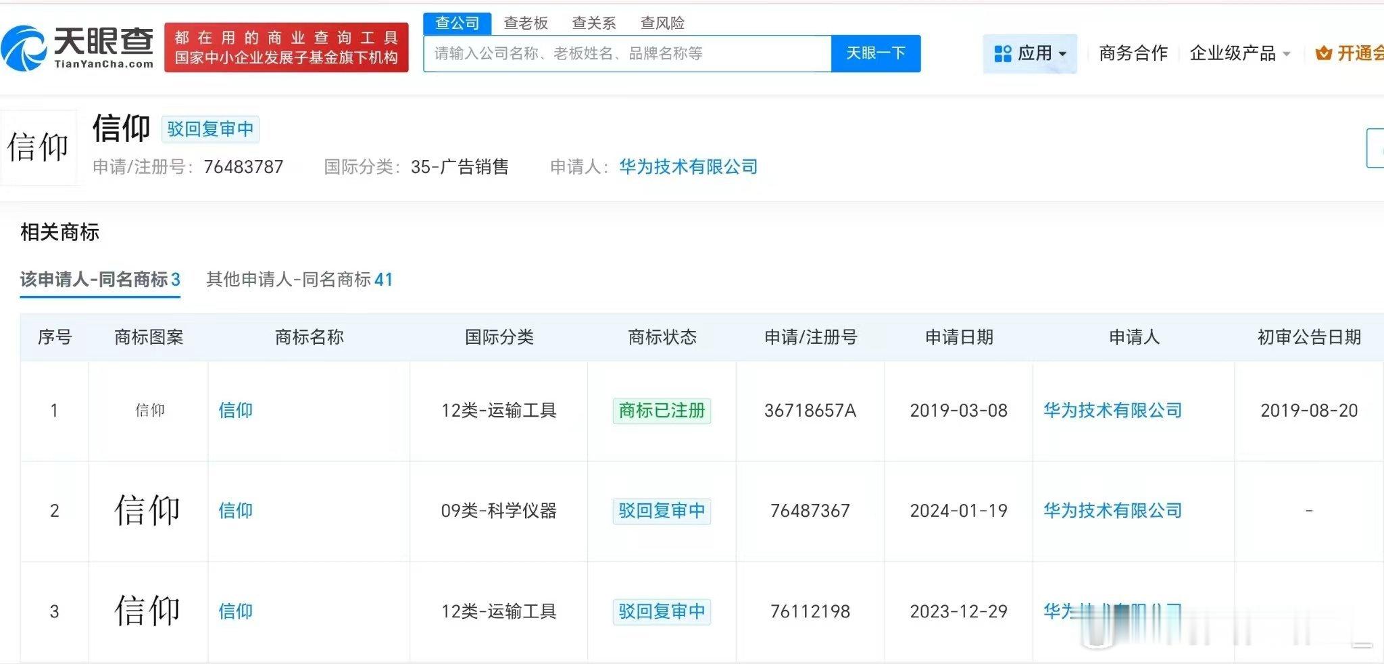Click the 09类-科学仪器 cell

tap(499, 511)
